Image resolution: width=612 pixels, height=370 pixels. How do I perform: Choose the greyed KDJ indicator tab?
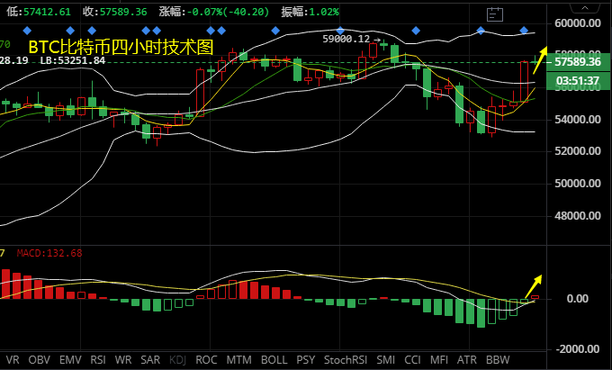coord(178,359)
